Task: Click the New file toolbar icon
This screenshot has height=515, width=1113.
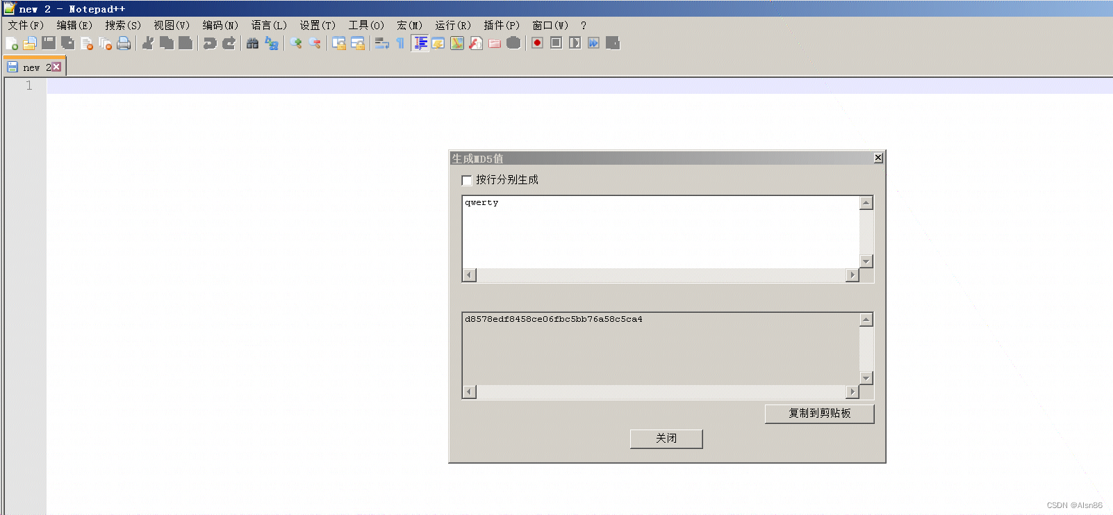Action: tap(12, 43)
